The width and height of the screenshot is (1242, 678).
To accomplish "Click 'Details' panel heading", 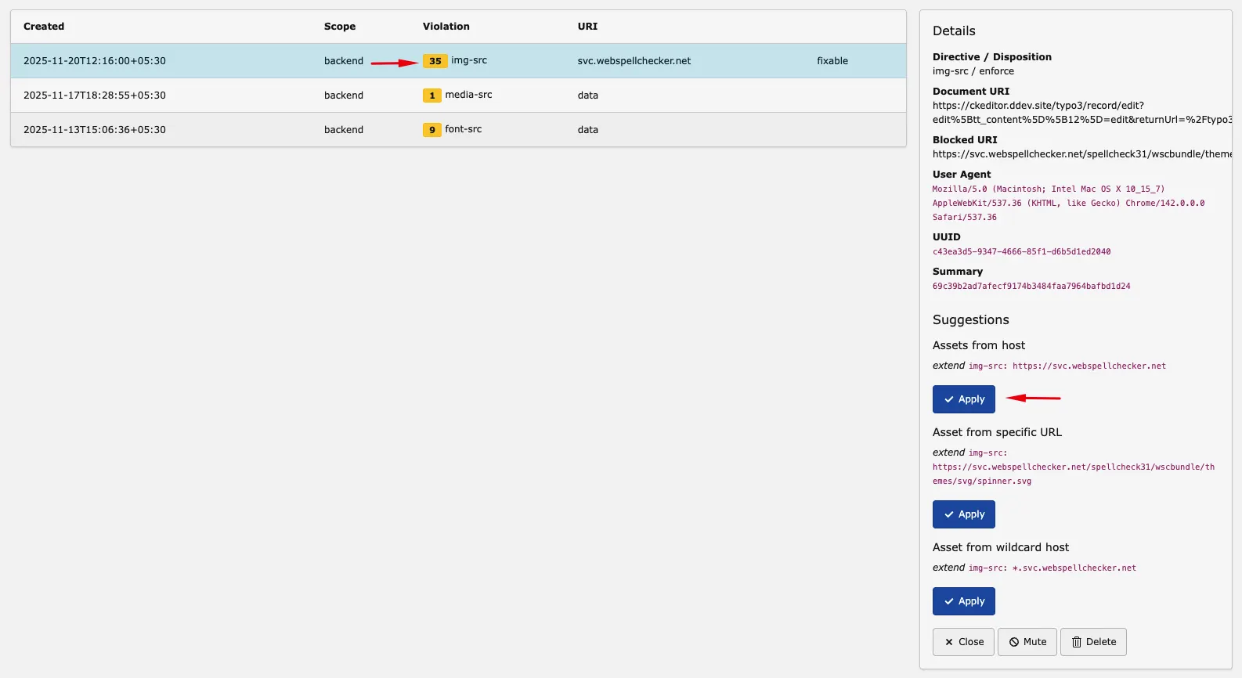I will (954, 31).
